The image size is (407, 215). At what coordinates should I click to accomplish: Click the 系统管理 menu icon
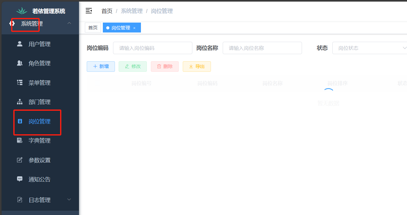pyautogui.click(x=12, y=24)
